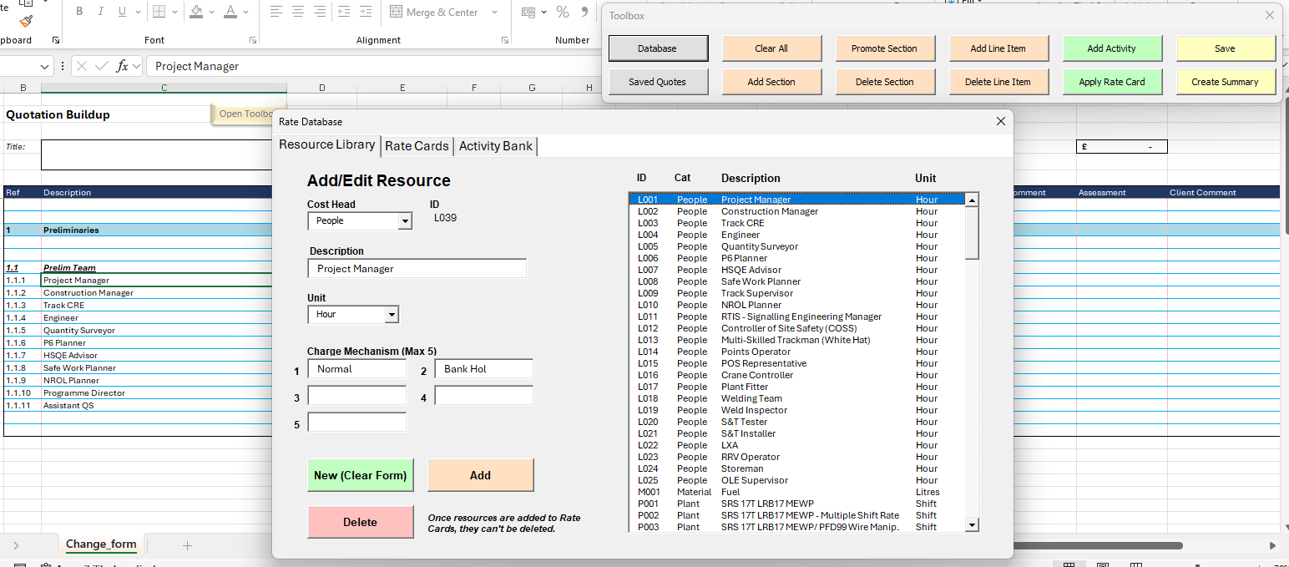
Task: Click the yellow Save button
Action: (1226, 48)
